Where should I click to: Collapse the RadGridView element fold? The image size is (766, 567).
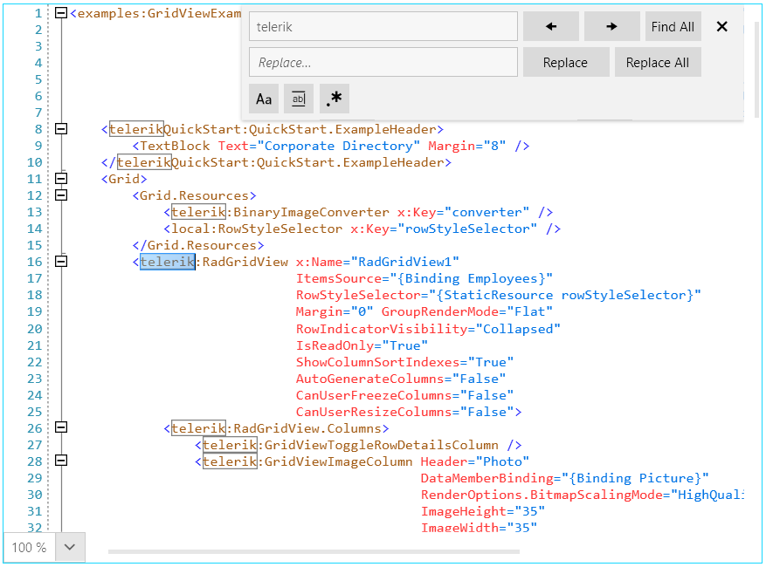point(59,262)
